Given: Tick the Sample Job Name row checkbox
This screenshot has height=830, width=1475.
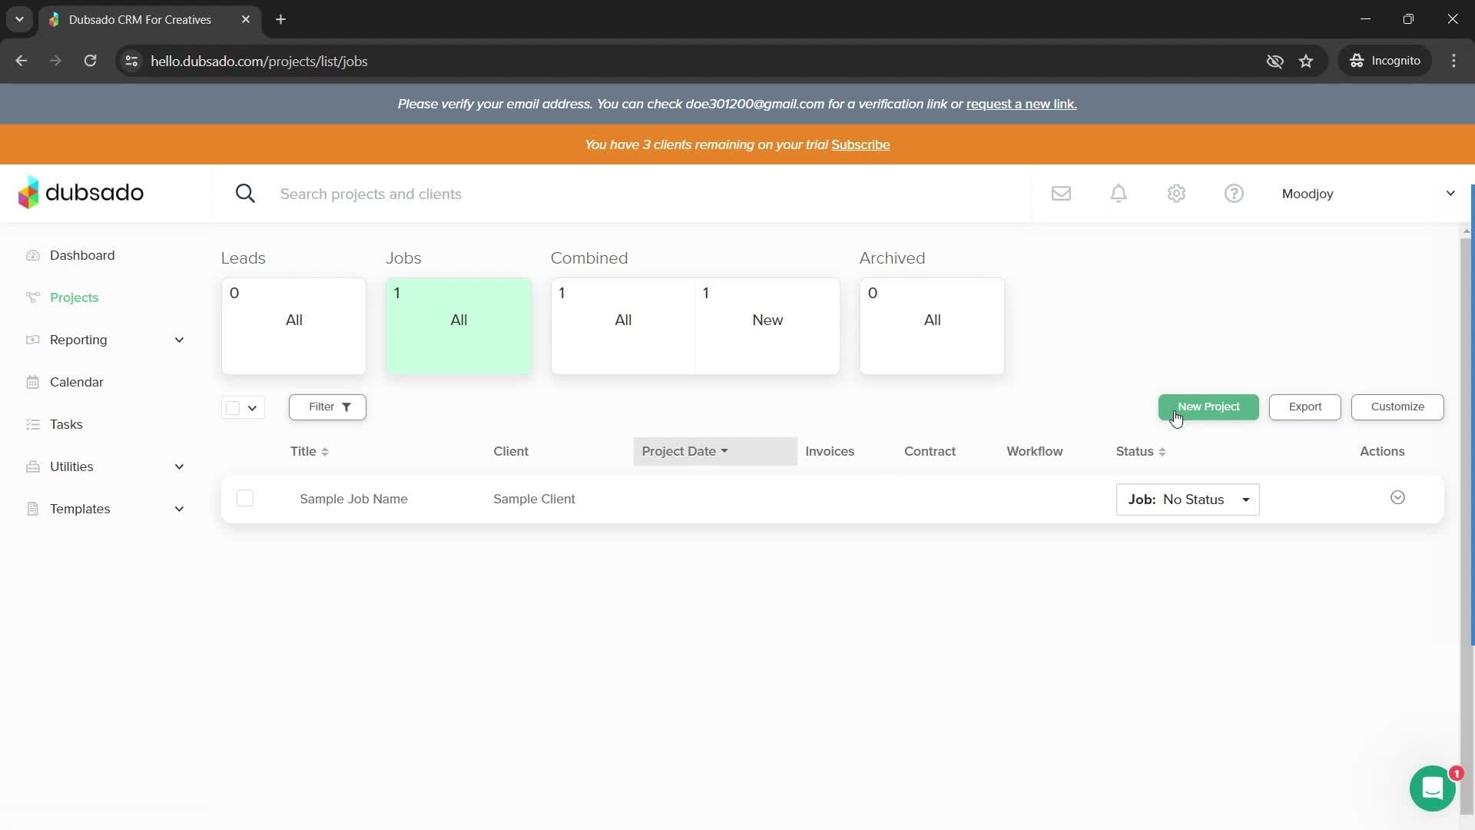Looking at the screenshot, I should point(245,498).
